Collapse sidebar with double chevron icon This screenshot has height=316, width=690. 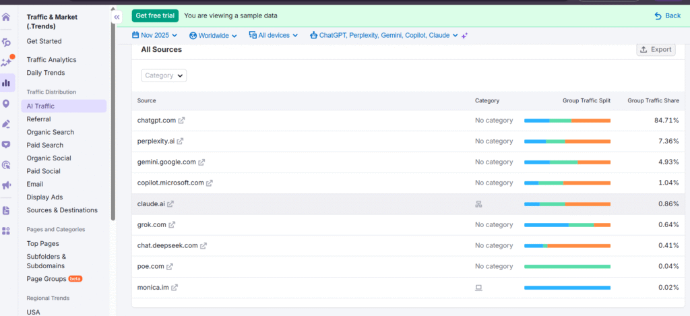(117, 17)
